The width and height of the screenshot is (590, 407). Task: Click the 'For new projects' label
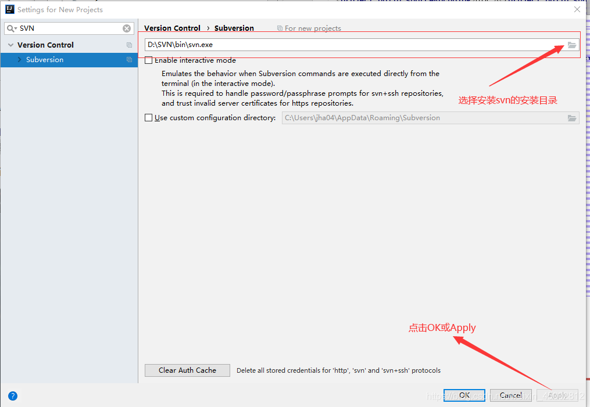313,28
